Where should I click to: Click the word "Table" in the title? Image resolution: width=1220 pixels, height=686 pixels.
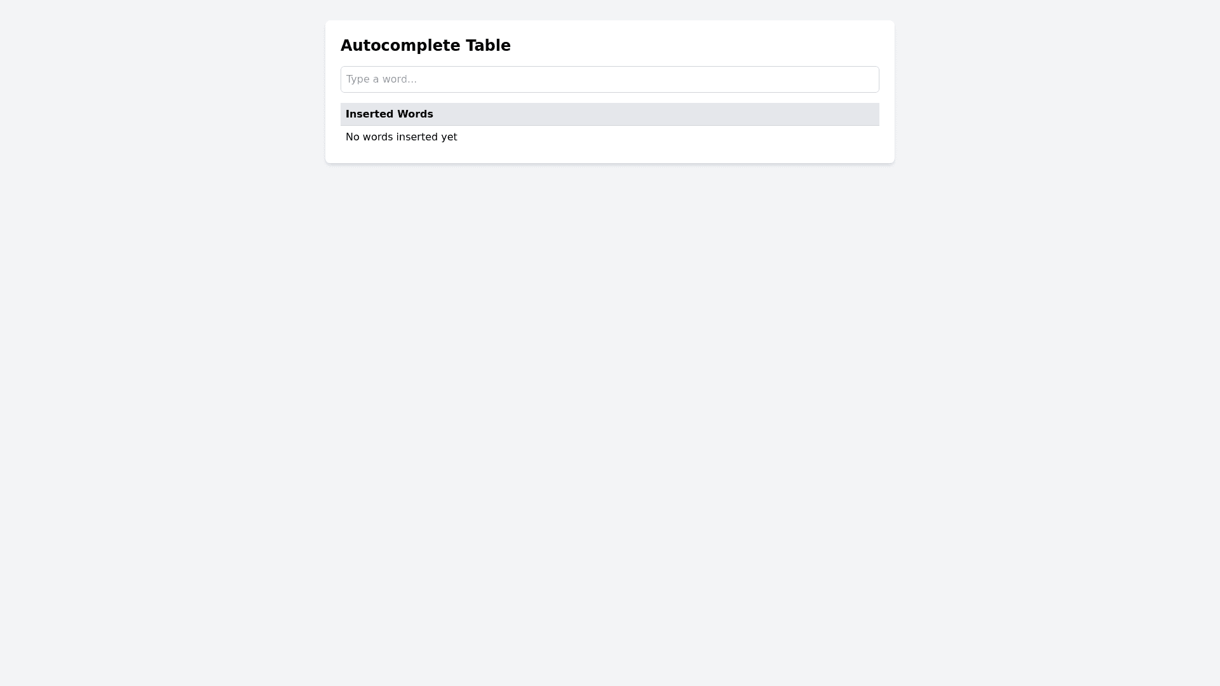(488, 46)
